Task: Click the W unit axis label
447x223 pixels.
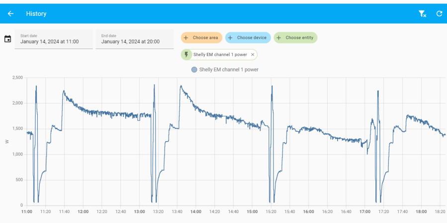Action: pos(7,141)
